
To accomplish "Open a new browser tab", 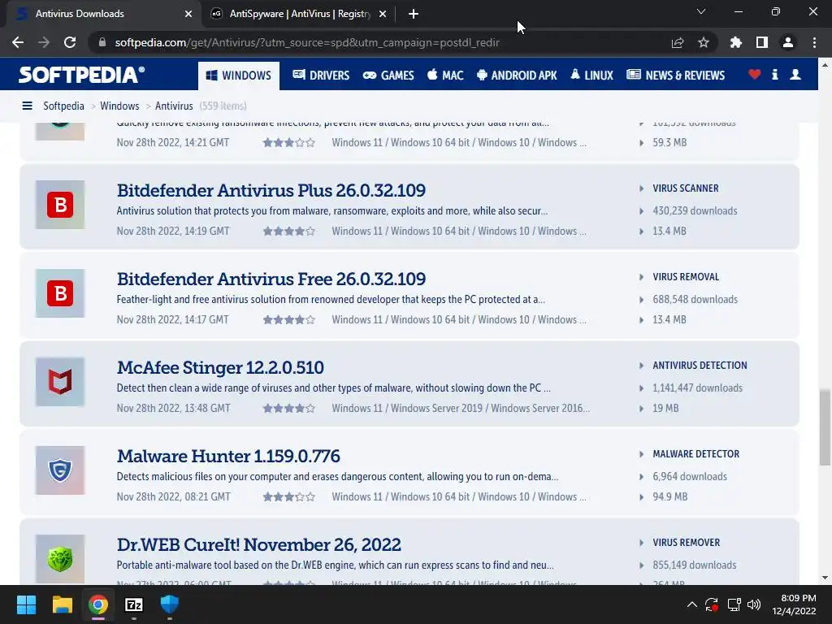I will pyautogui.click(x=414, y=14).
